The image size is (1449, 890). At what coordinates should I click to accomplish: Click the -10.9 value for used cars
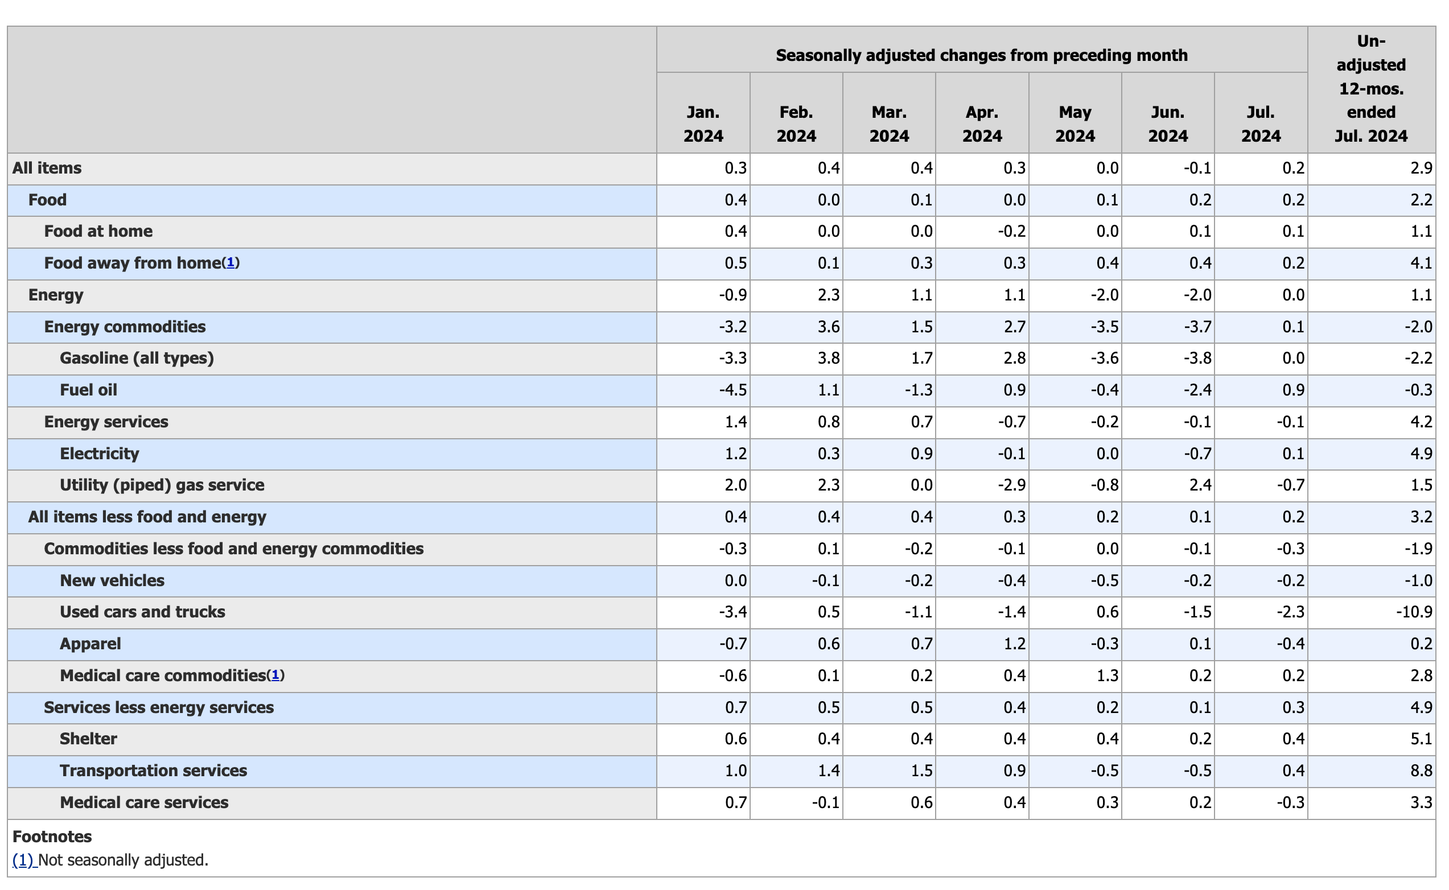(x=1414, y=612)
